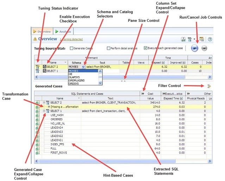225x181 pixels.
Task: Select ORDSYS in the schema list
Action: [x=83, y=83]
